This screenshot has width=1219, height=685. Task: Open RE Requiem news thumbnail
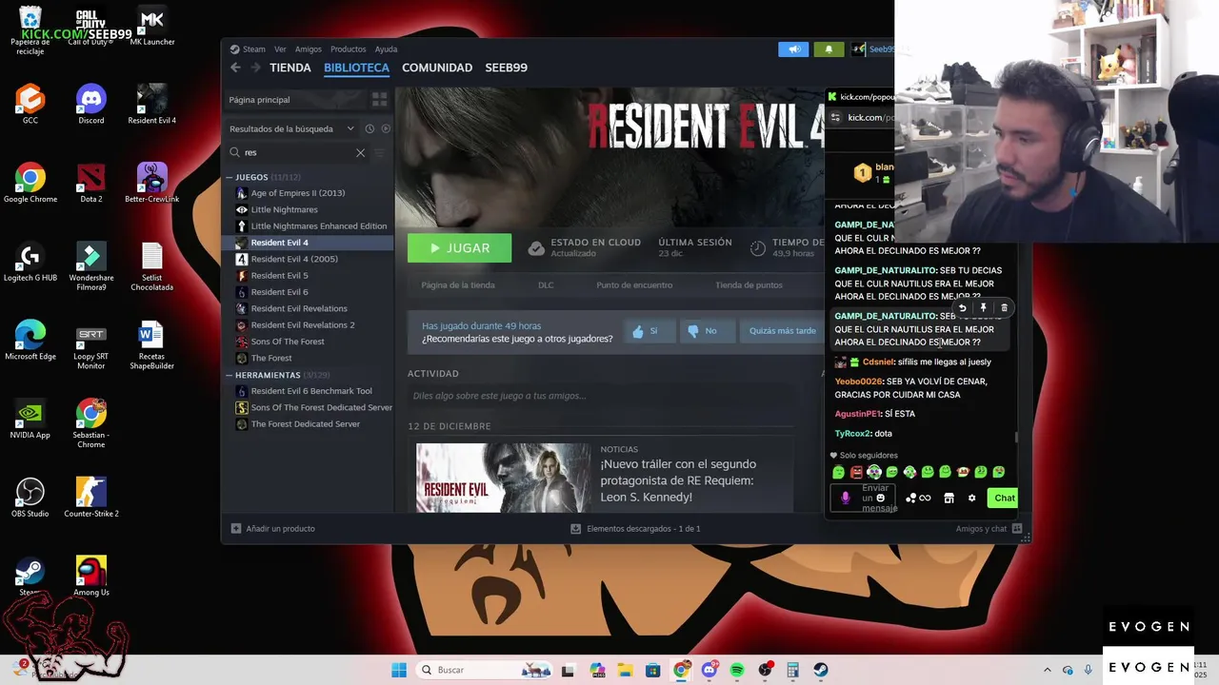[x=503, y=478]
